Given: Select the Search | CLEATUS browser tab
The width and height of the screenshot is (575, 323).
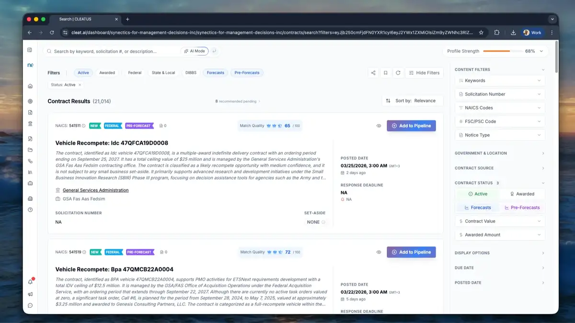Looking at the screenshot, I should 85,19.
